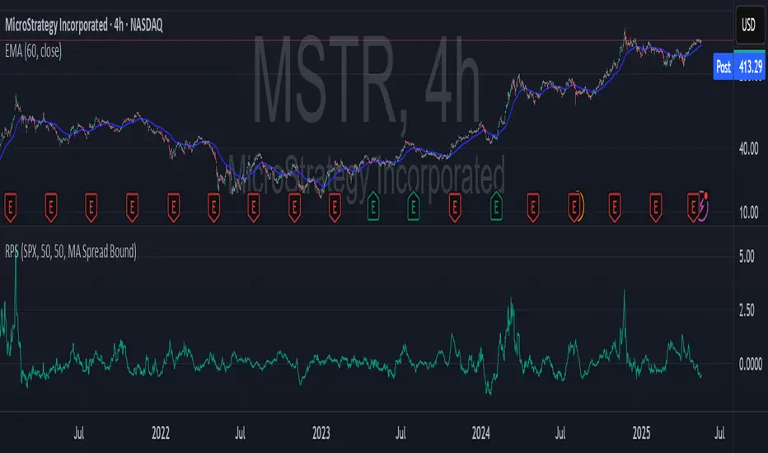This screenshot has width=768, height=453.
Task: Click red earnings marker just before 2025 label
Action: pos(615,208)
